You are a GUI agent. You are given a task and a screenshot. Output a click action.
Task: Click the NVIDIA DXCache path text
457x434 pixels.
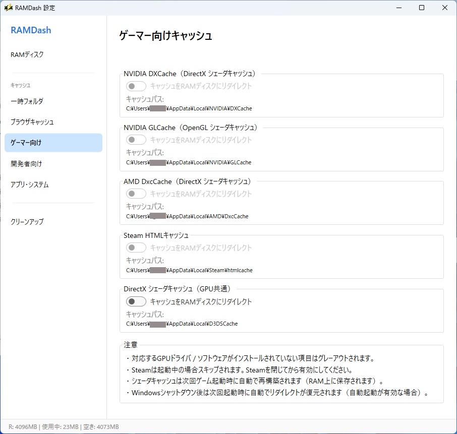point(189,109)
